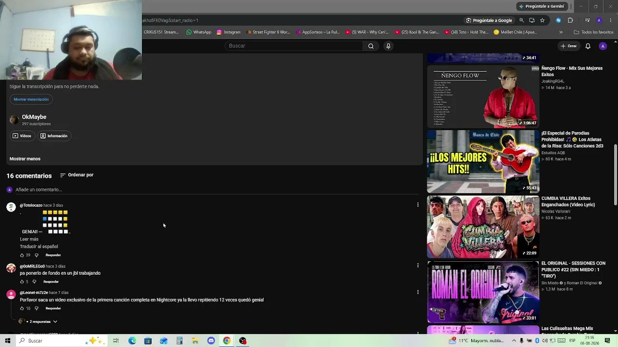Image resolution: width=618 pixels, height=347 pixels.
Task: Open the Instagram bookmark
Action: pos(228,32)
